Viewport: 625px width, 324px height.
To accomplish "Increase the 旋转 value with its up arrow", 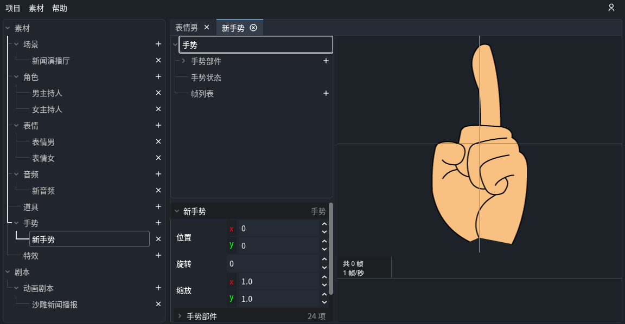I will tap(324, 260).
